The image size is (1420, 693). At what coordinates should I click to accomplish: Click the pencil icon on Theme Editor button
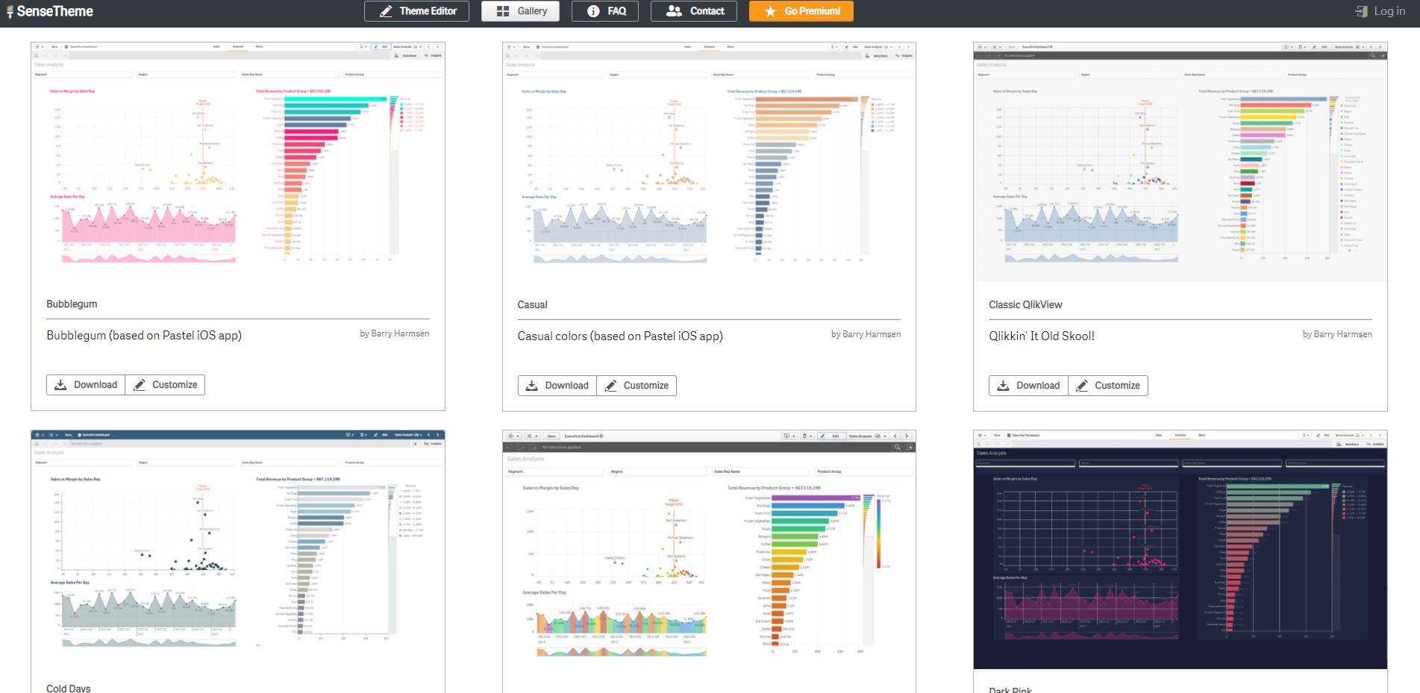point(387,11)
